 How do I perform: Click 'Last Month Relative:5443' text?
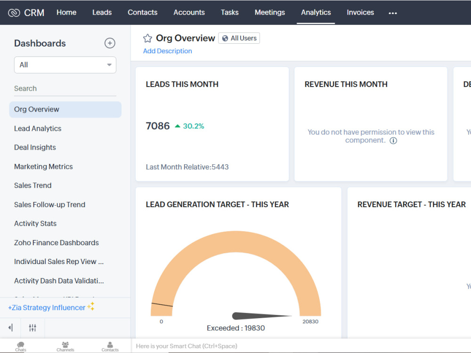click(x=187, y=167)
